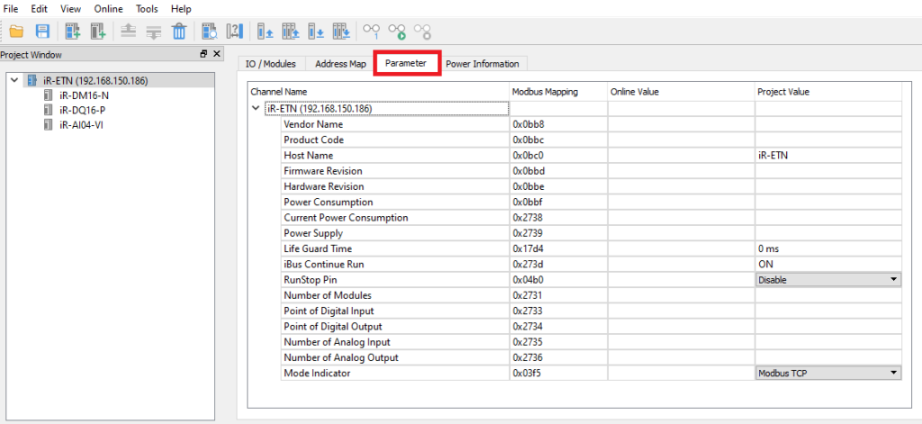This screenshot has width=922, height=424.
Task: Float the Project Window panel
Action: pos(203,54)
